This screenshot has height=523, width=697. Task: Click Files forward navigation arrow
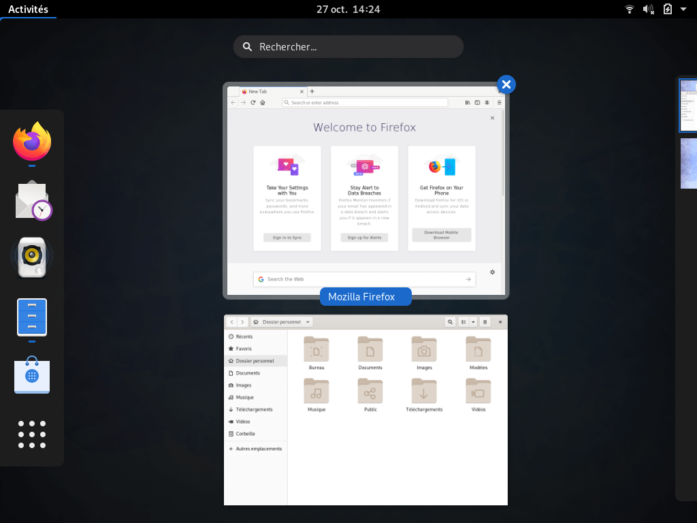pyautogui.click(x=242, y=322)
